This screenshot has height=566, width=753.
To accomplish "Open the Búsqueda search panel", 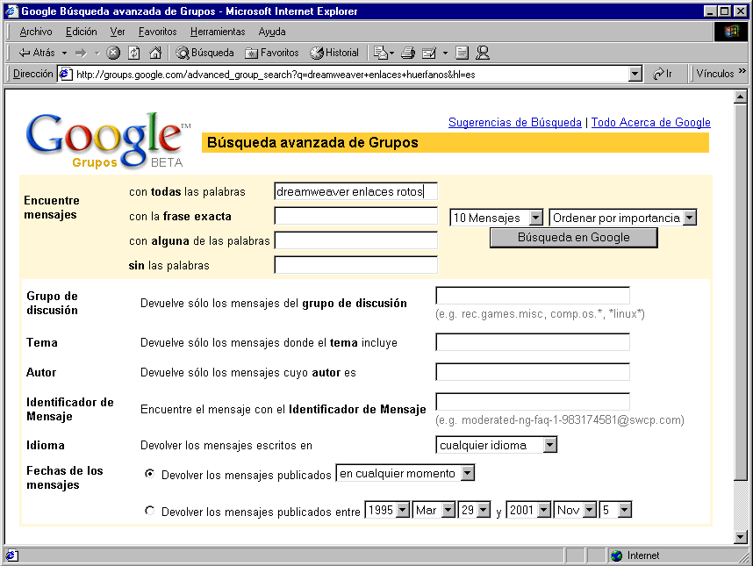I will coord(204,53).
